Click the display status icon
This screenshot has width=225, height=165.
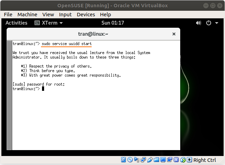[x=163, y=160]
